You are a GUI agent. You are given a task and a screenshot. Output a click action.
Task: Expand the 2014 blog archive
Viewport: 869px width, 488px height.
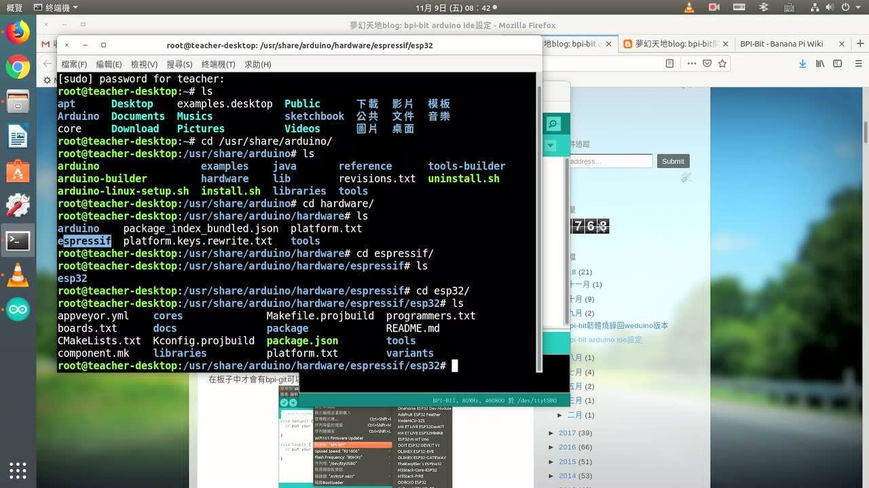(552, 476)
